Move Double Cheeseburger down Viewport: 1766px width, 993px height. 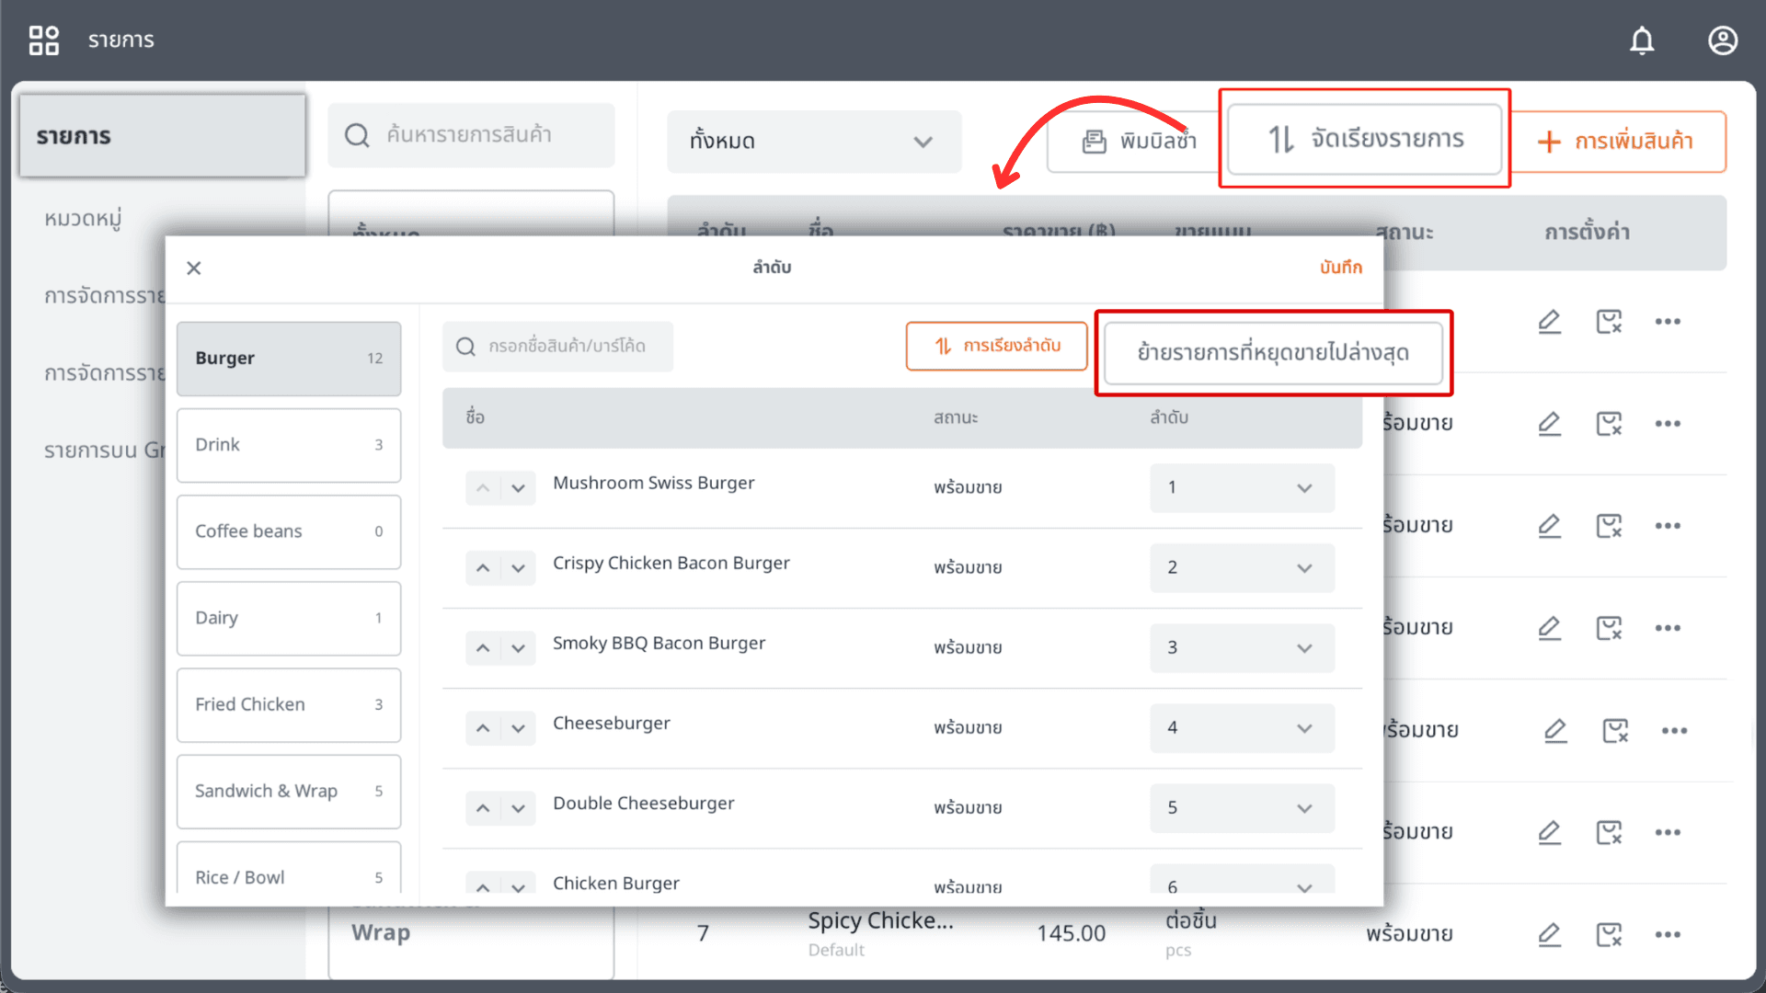[x=519, y=808]
